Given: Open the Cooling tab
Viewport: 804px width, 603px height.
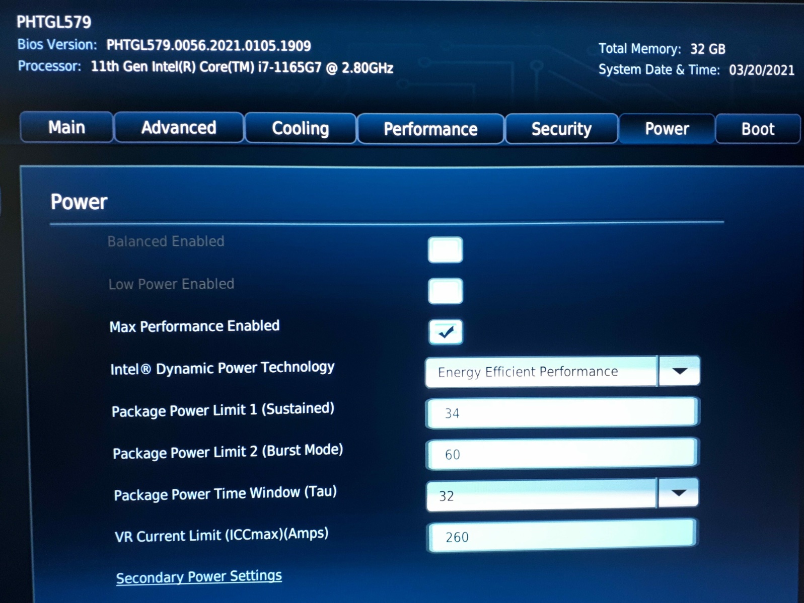Looking at the screenshot, I should 301,129.
